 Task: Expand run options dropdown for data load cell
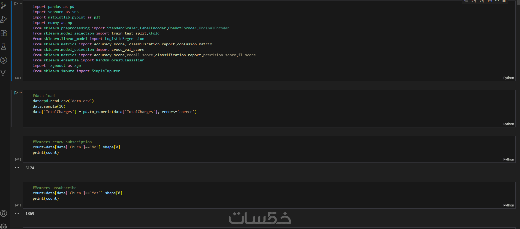click(x=21, y=93)
